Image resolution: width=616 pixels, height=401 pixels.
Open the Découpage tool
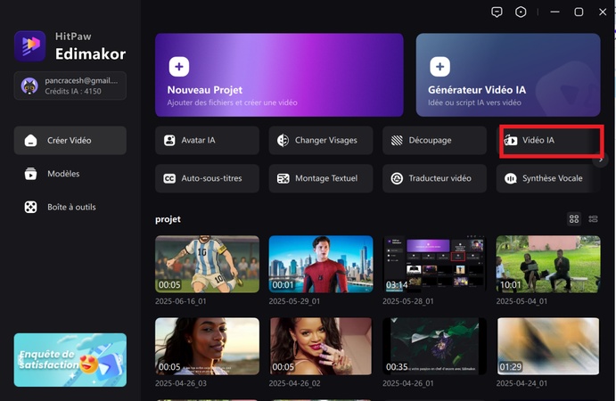pos(434,141)
